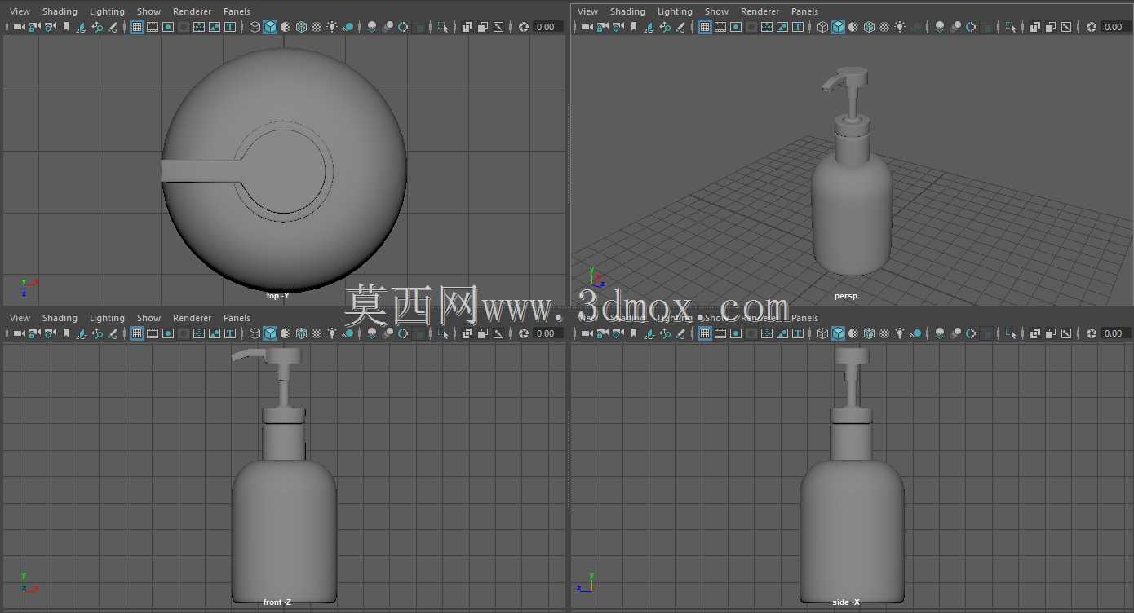Toggle X-Ray Active Components in top panel

(483, 27)
